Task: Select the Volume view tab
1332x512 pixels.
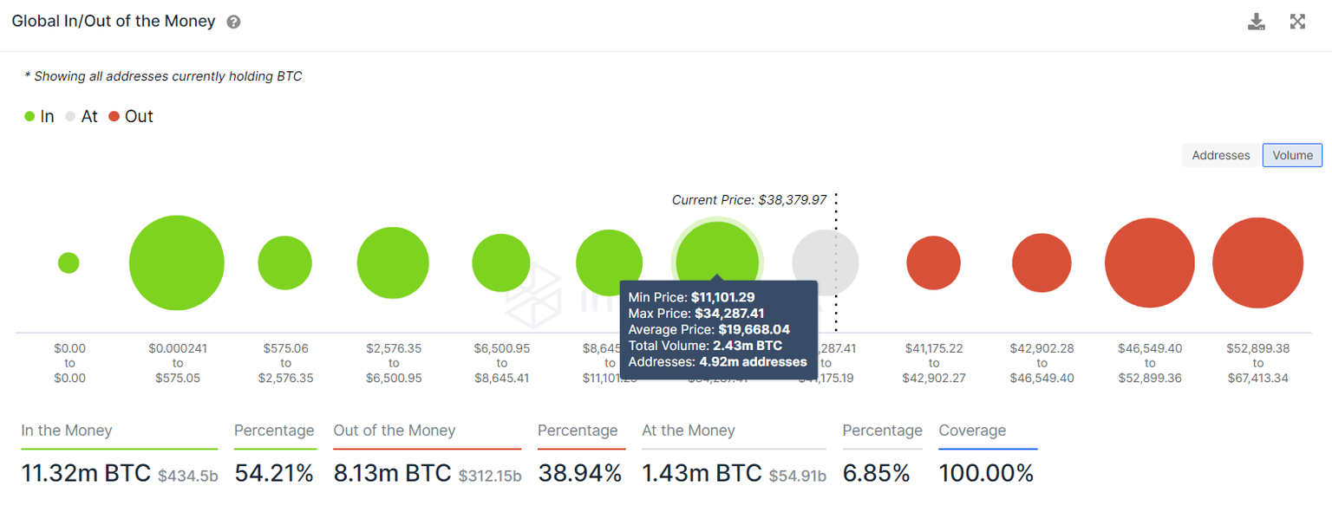Action: click(x=1292, y=155)
